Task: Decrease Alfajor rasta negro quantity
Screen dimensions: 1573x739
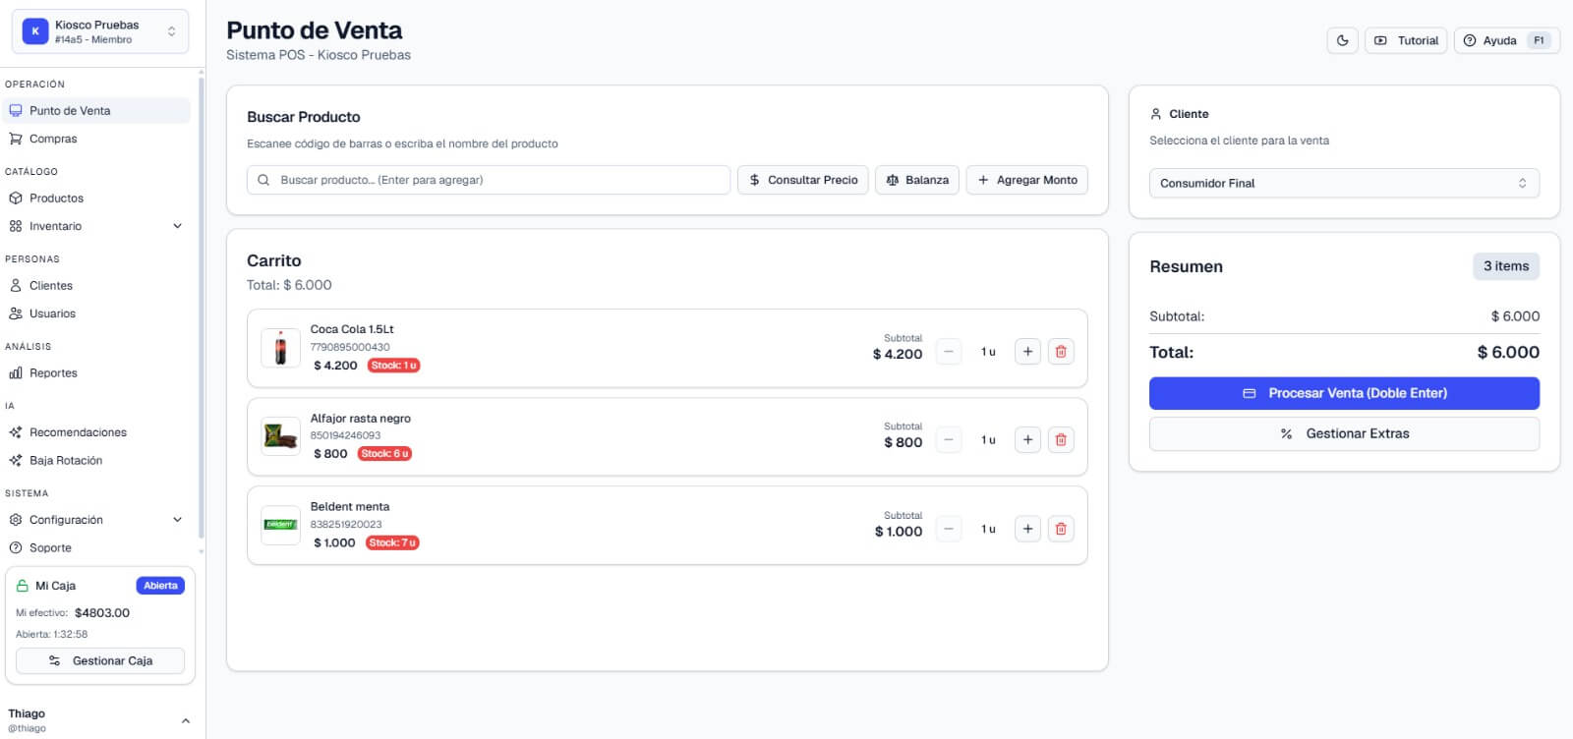Action: tap(949, 440)
